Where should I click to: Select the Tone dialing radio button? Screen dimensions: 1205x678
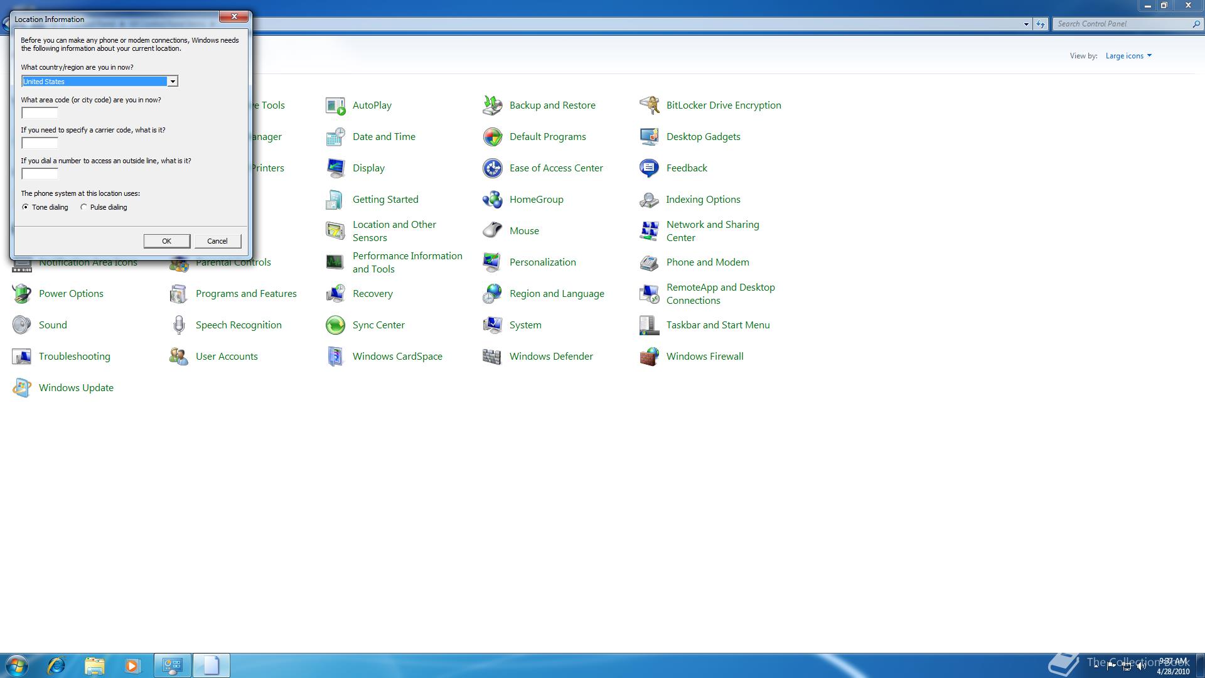pyautogui.click(x=25, y=207)
